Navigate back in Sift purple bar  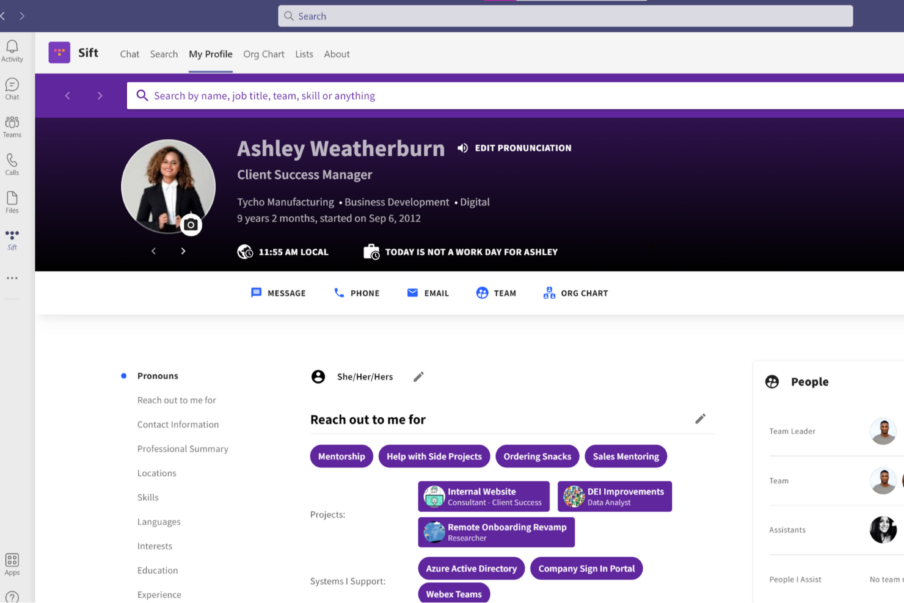[68, 96]
